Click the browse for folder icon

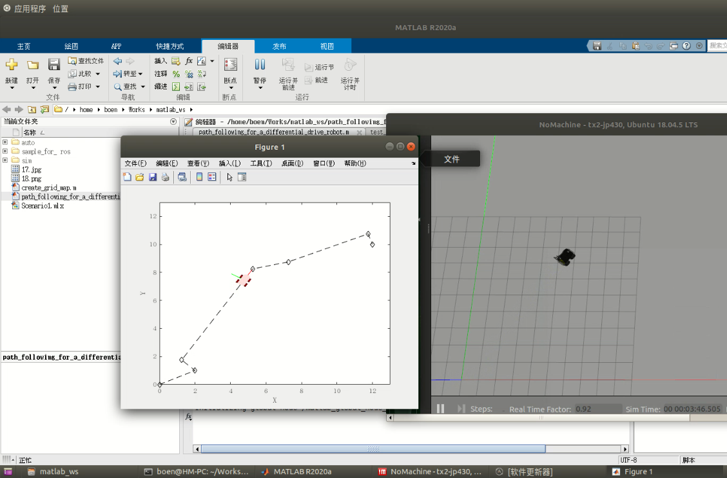click(x=44, y=109)
